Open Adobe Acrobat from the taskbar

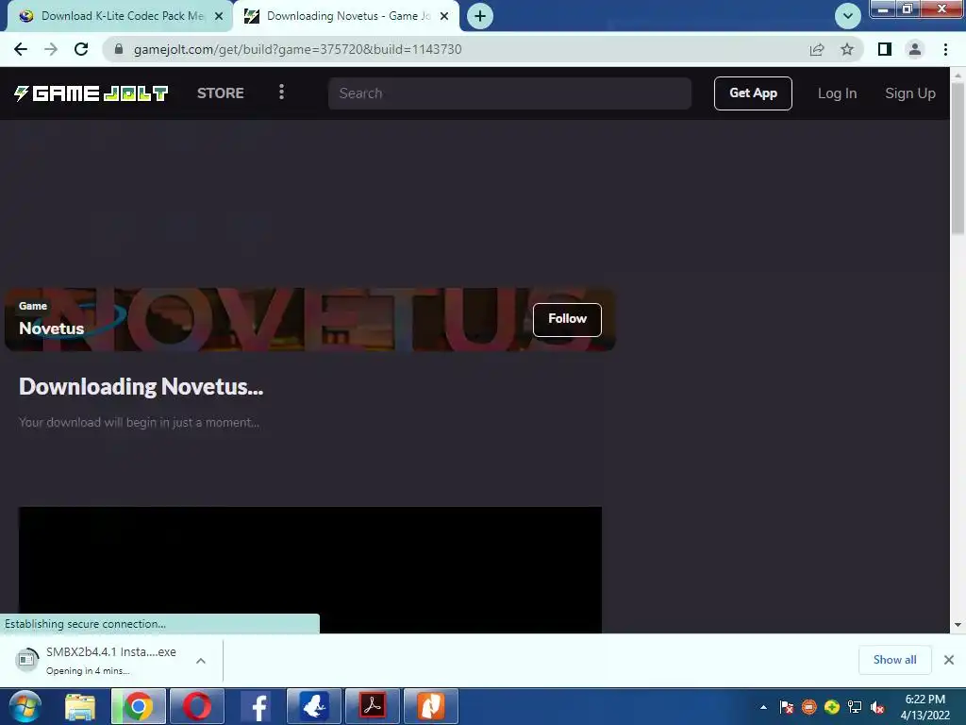pyautogui.click(x=372, y=706)
